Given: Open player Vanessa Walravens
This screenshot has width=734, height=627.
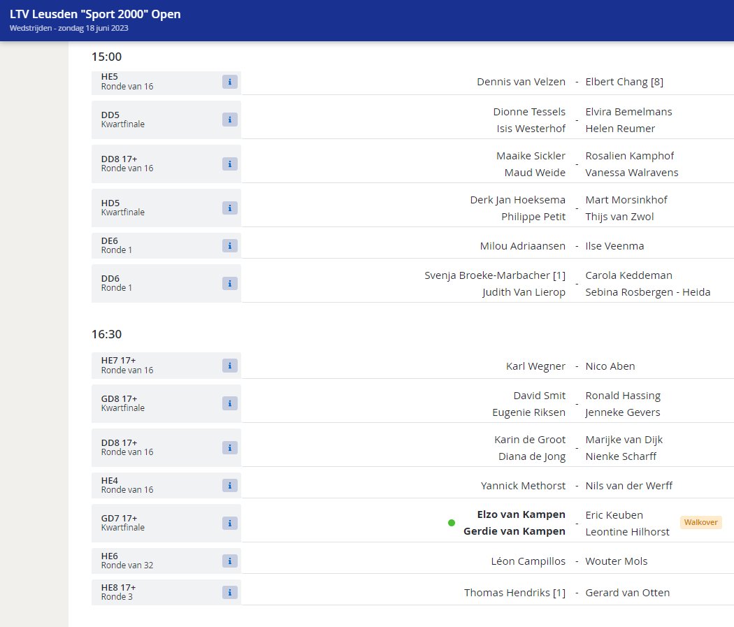Looking at the screenshot, I should [631, 173].
